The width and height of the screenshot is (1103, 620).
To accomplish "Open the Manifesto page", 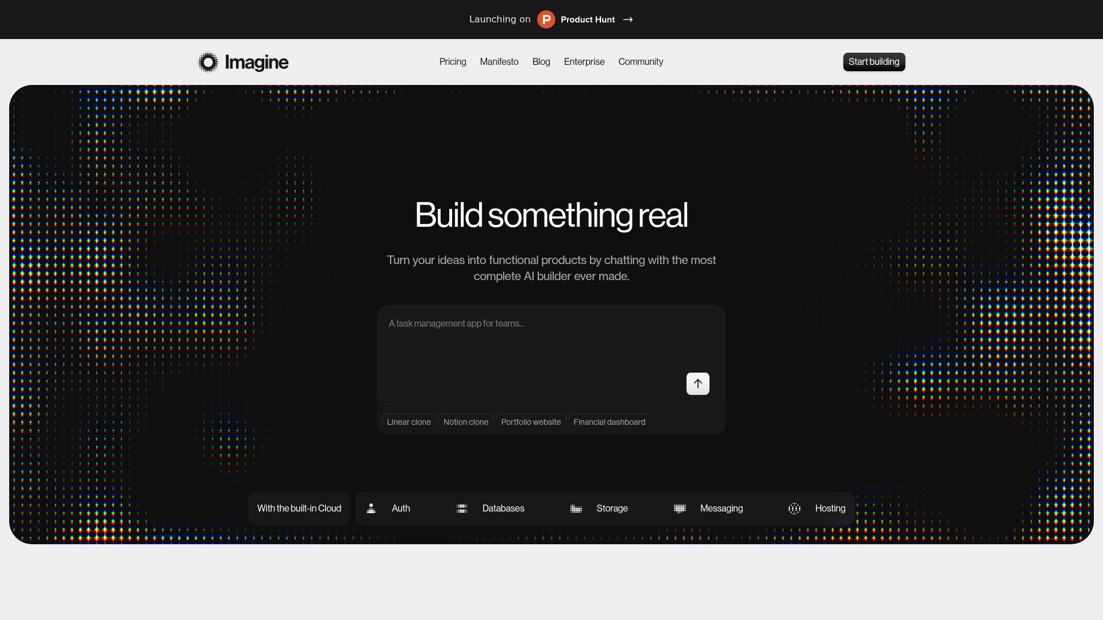I will (x=499, y=62).
